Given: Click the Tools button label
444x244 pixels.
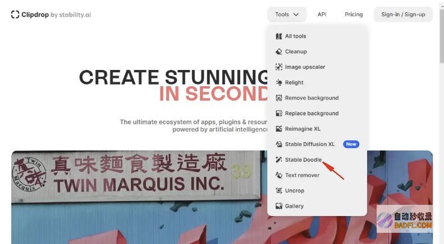Looking at the screenshot, I should [x=282, y=15].
